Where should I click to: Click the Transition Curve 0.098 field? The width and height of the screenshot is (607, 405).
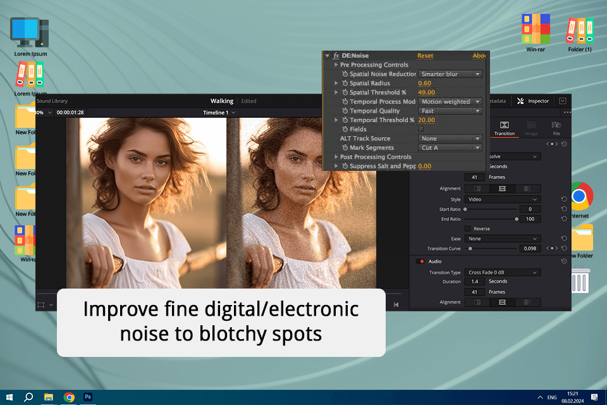[x=530, y=249]
